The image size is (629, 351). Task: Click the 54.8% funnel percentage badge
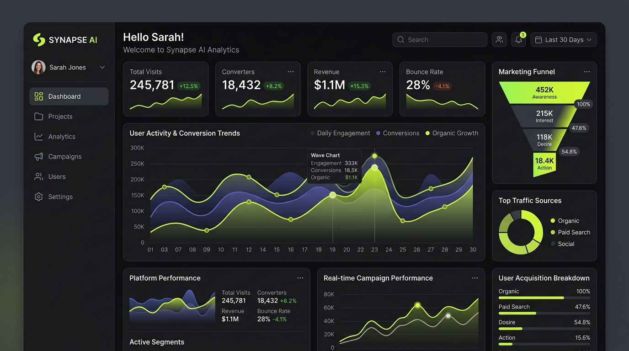pos(569,152)
